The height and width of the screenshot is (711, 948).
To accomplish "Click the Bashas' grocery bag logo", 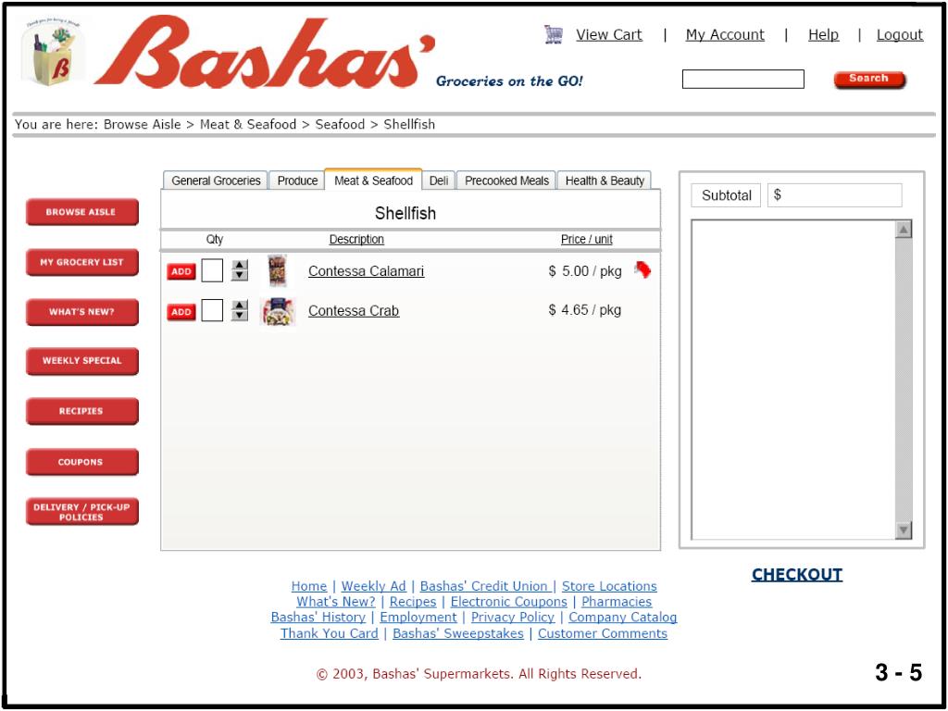I will (x=53, y=52).
